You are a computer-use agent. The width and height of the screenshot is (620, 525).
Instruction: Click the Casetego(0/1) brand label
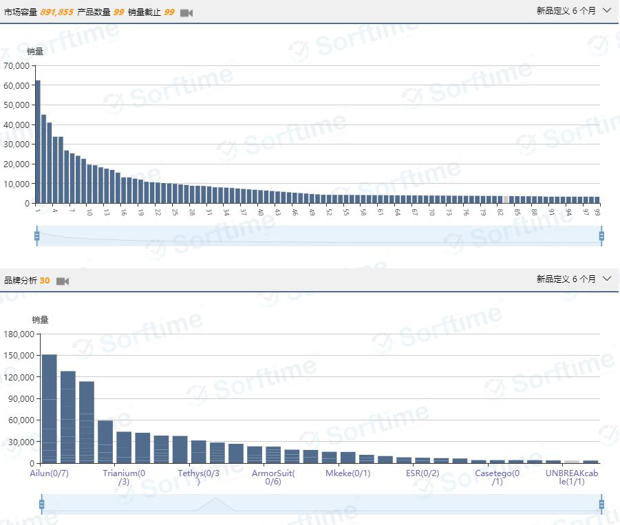(x=497, y=478)
